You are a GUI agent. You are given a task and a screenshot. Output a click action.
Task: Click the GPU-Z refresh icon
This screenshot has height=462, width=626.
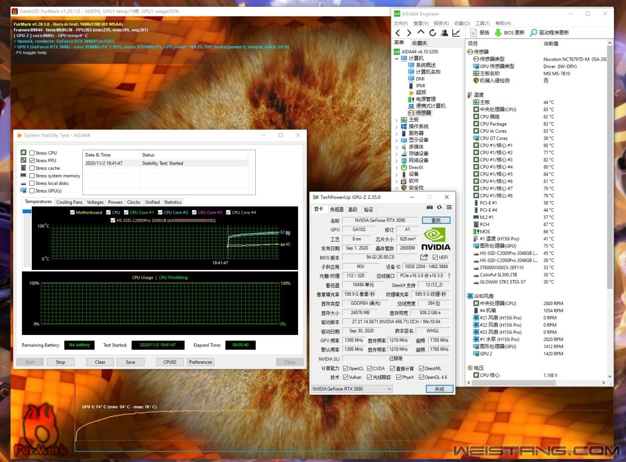click(x=439, y=207)
